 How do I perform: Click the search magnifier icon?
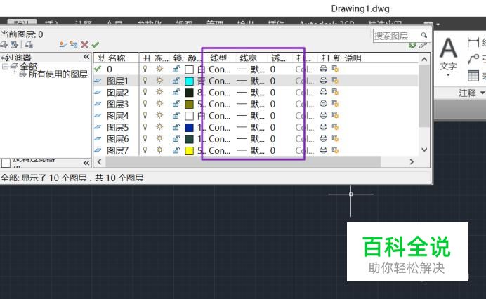pos(424,35)
